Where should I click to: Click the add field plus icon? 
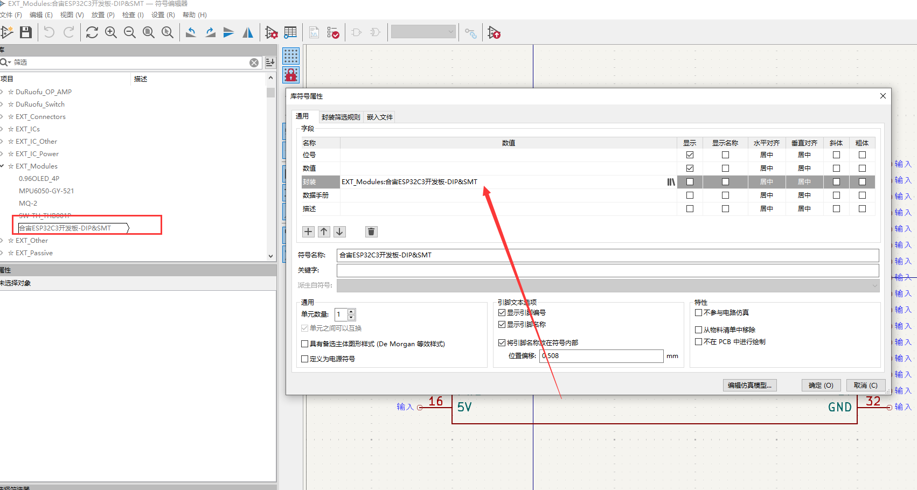tap(308, 232)
